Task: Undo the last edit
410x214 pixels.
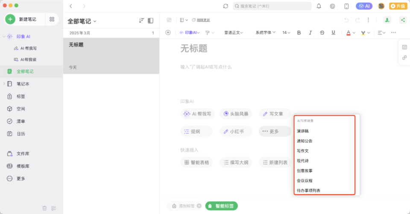Action: coord(346,20)
